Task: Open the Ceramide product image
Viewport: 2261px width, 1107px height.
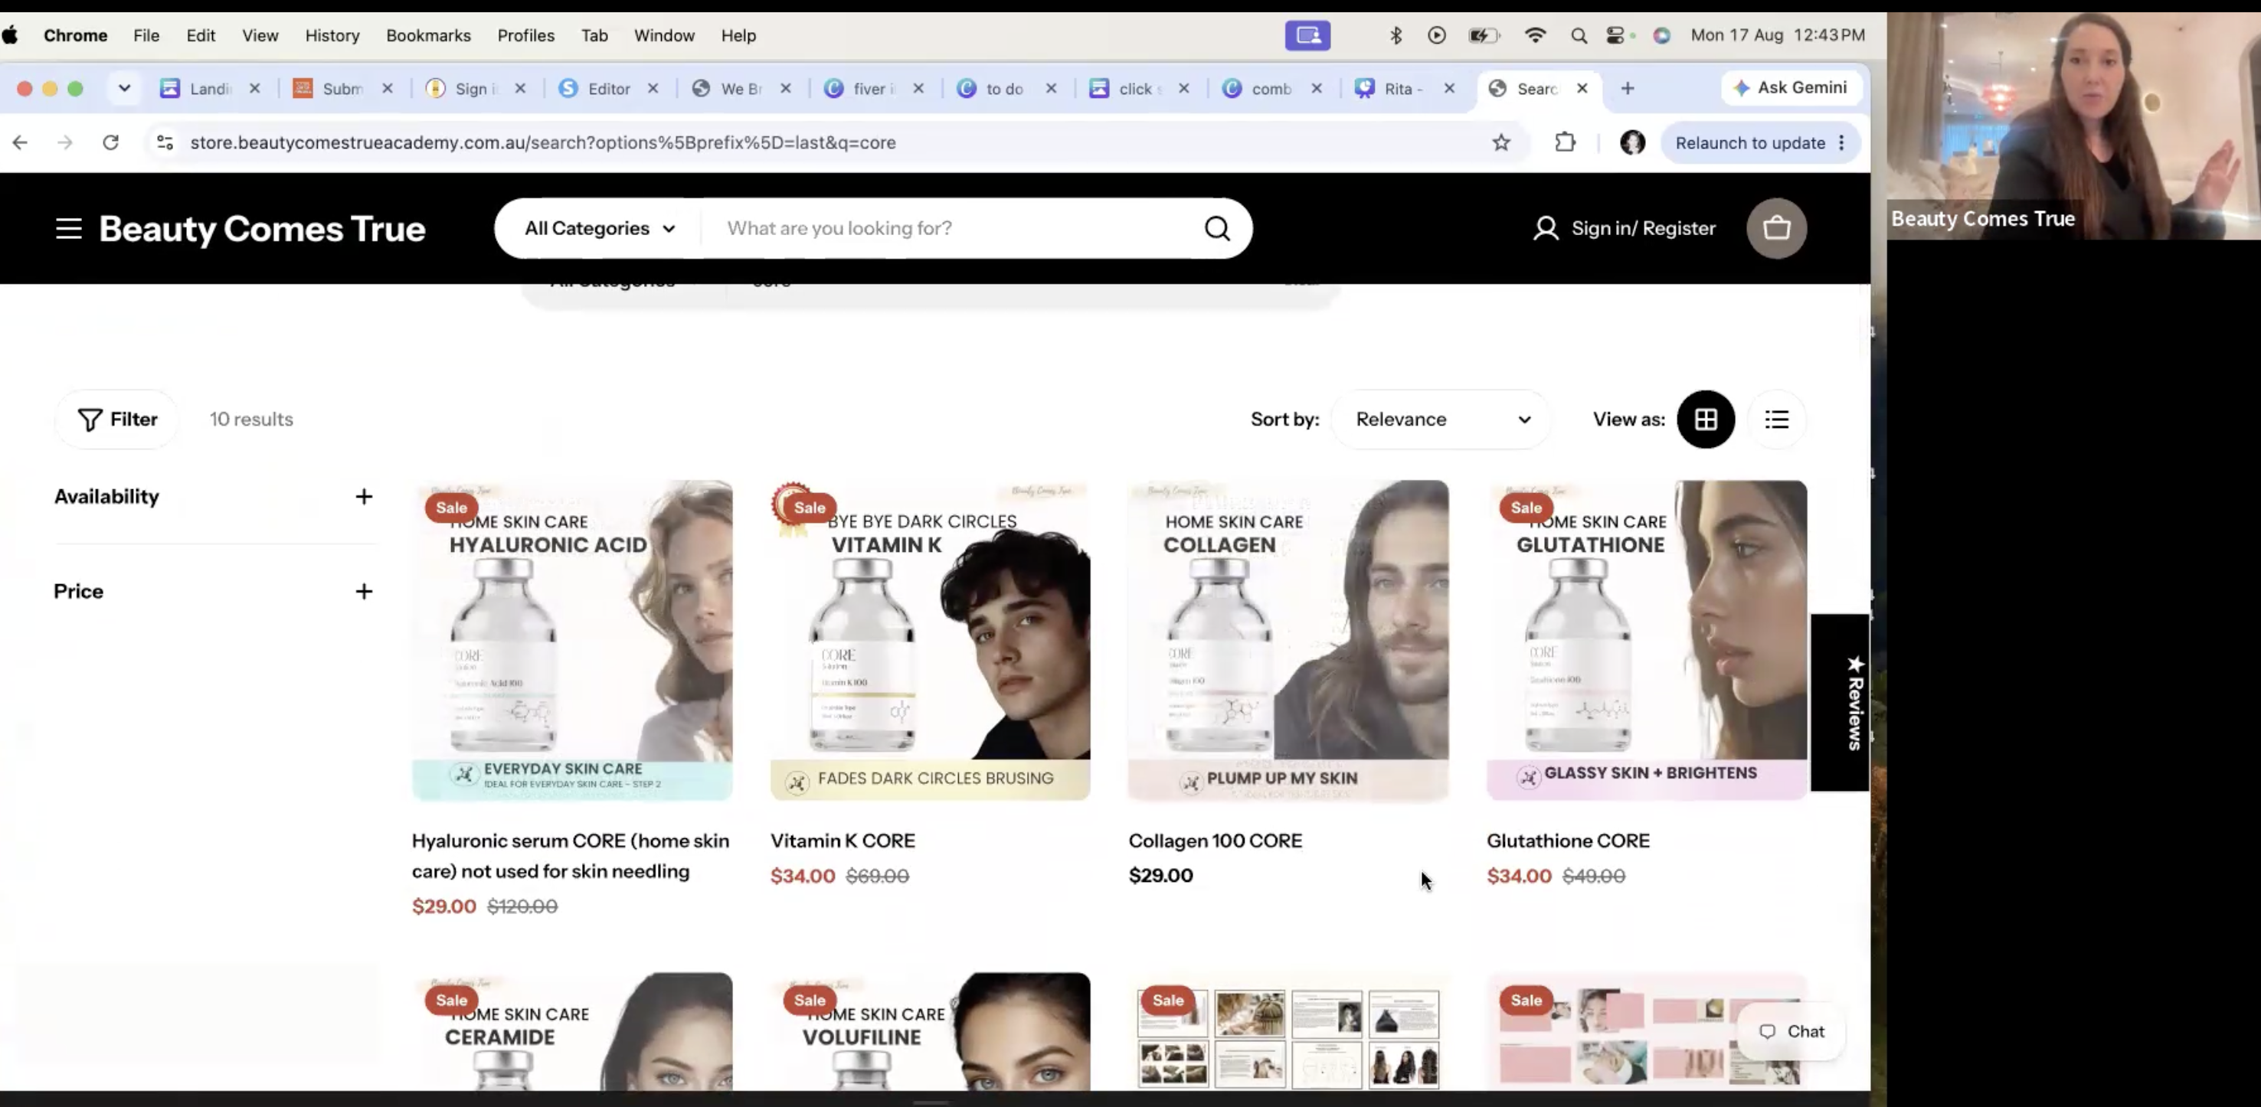Action: click(x=572, y=1031)
